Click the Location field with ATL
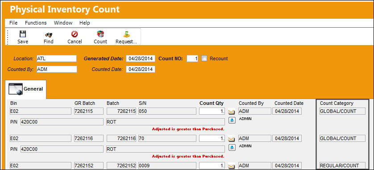 [x=57, y=58]
